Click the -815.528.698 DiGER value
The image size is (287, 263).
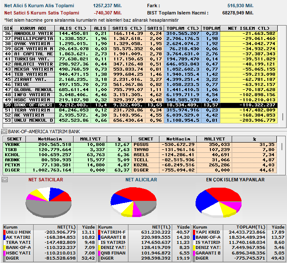(60, 258)
